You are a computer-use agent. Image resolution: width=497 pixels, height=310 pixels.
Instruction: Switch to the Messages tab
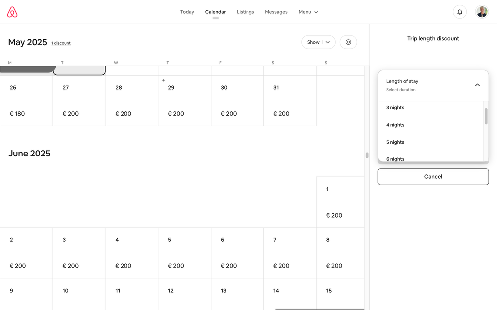click(x=276, y=12)
